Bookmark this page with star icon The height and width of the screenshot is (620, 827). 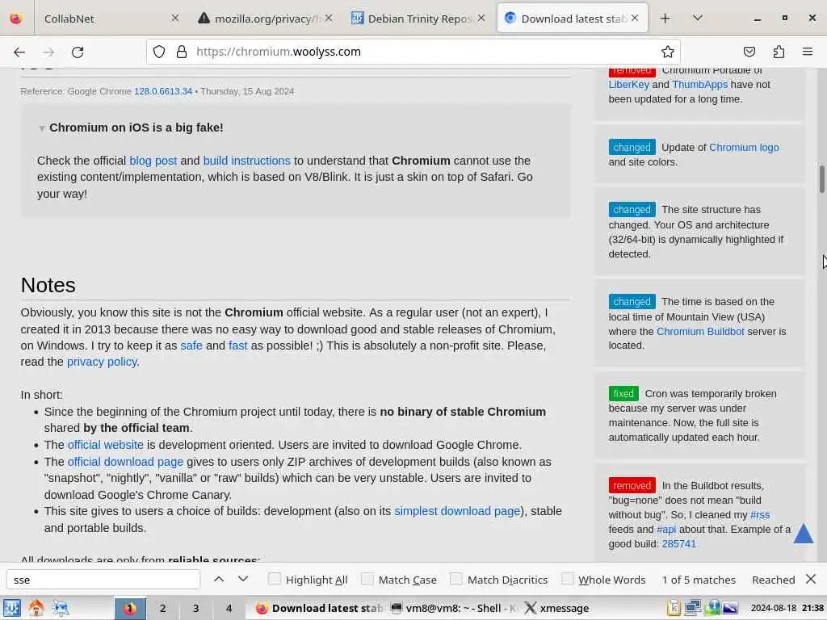coord(668,52)
